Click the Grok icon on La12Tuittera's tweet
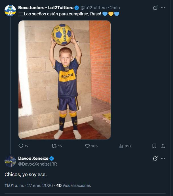173x196 pixels. pyautogui.click(x=155, y=8)
